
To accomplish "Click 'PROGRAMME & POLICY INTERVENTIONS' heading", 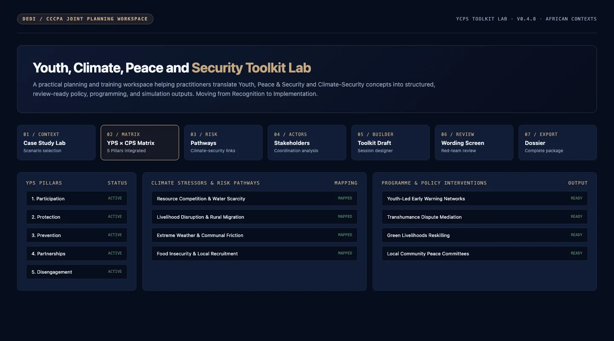I will click(x=434, y=183).
